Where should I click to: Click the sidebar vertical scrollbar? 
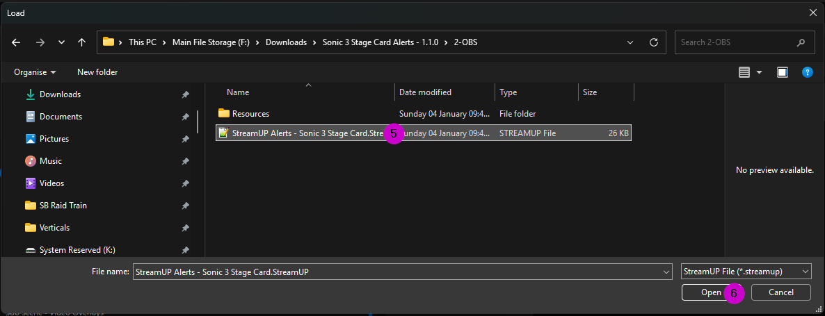198,122
